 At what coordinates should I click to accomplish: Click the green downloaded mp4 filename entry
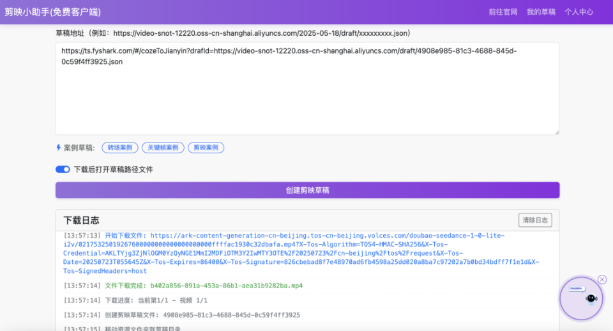[x=226, y=286]
